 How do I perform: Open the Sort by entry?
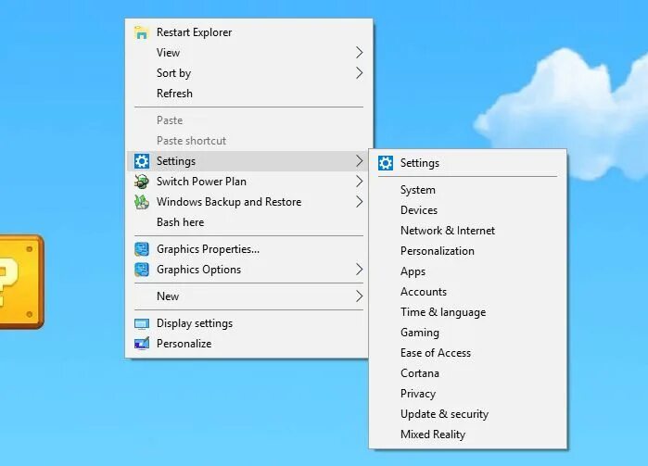point(248,73)
